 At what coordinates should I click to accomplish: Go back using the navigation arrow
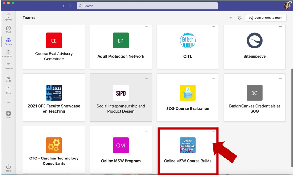coord(64,6)
